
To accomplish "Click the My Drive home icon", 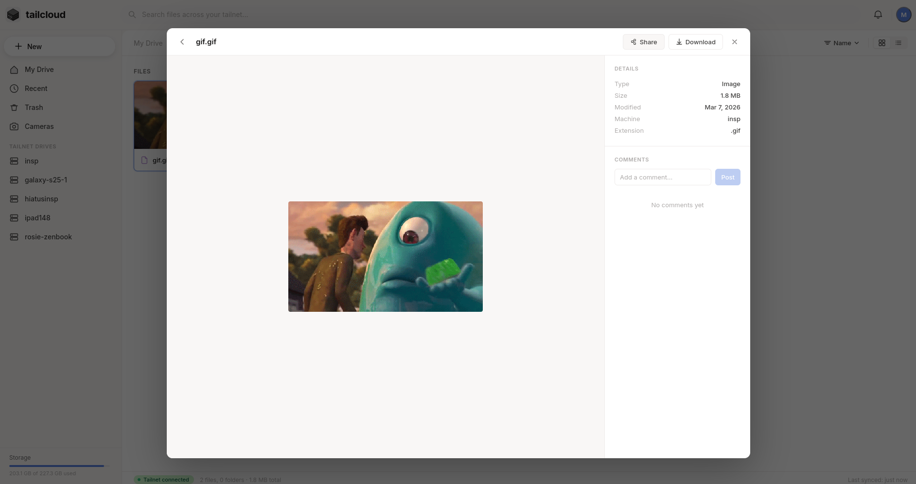I will (15, 70).
